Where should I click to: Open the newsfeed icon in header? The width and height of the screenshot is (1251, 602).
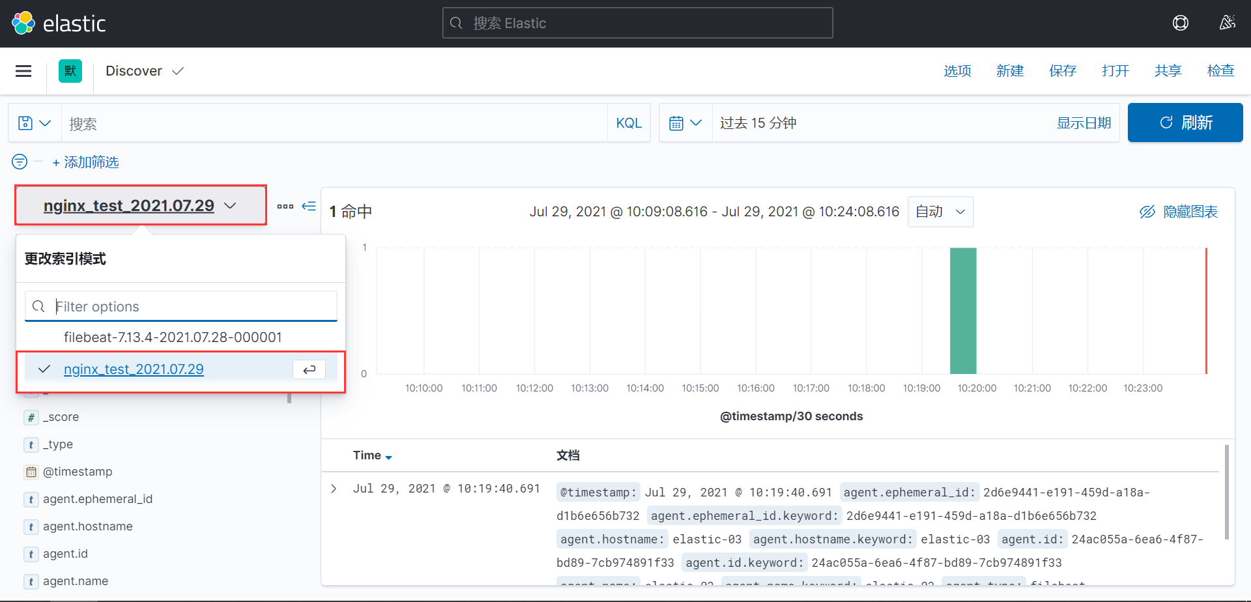[1228, 23]
